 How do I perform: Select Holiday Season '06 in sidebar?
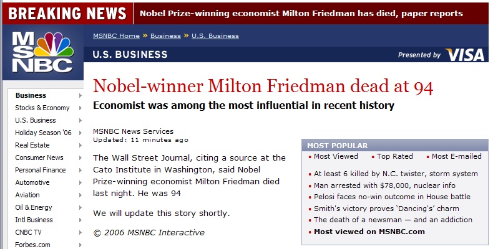[43, 133]
